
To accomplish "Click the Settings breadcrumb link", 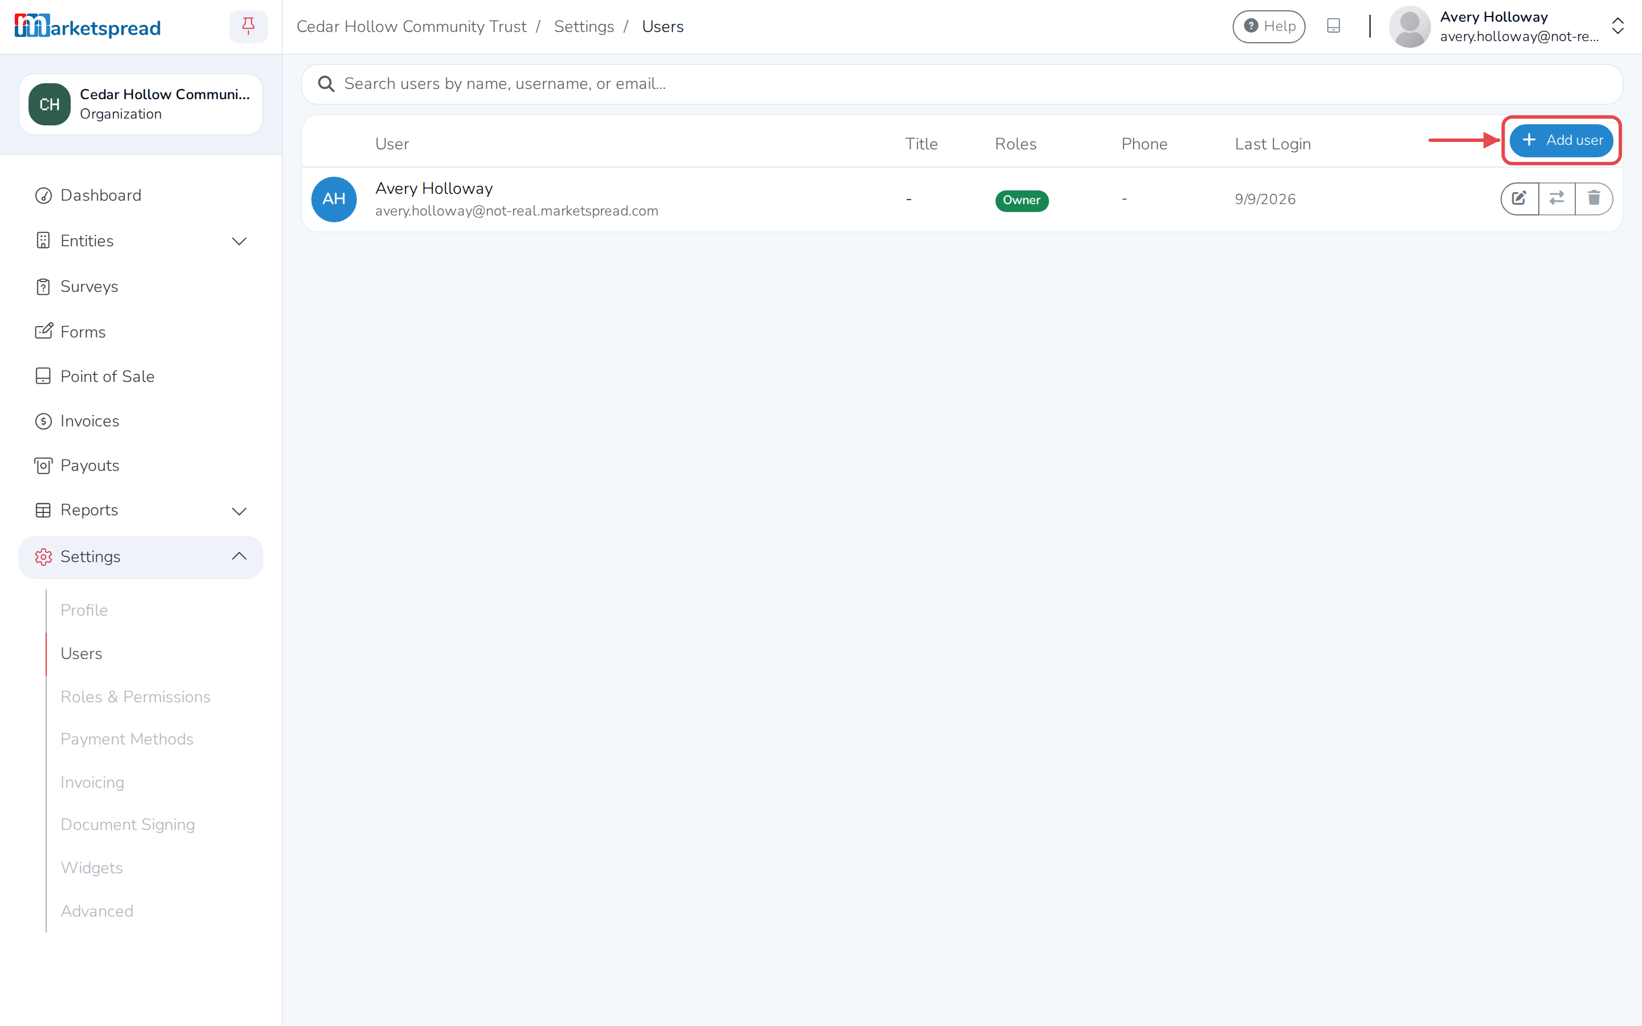I will click(x=583, y=26).
